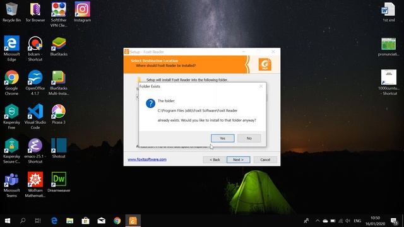
Task: Open the volume tray icon
Action: (348, 221)
